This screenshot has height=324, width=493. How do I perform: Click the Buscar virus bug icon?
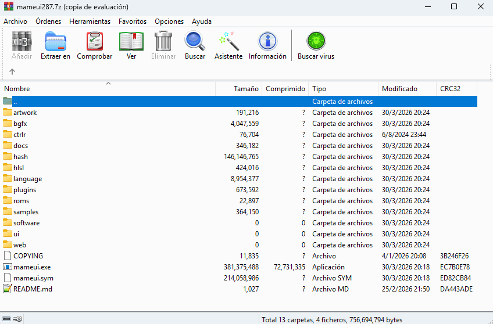(x=316, y=41)
